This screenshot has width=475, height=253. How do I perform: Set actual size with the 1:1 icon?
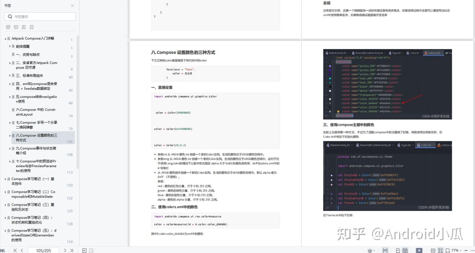(433, 250)
